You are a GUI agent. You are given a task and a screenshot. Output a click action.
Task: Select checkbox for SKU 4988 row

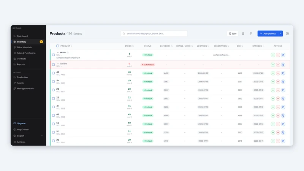53,116
